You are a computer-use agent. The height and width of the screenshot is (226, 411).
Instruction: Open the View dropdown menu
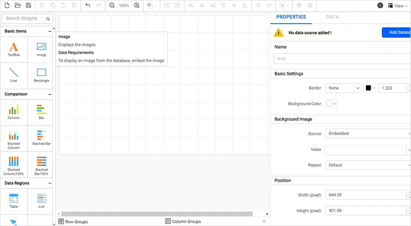398,6
